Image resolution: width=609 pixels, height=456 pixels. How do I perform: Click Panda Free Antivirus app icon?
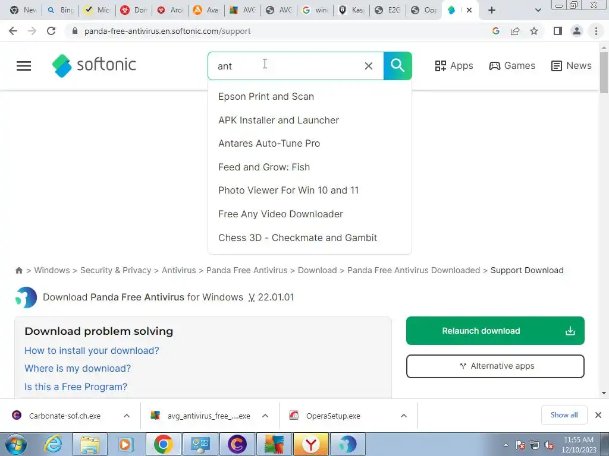click(x=26, y=297)
